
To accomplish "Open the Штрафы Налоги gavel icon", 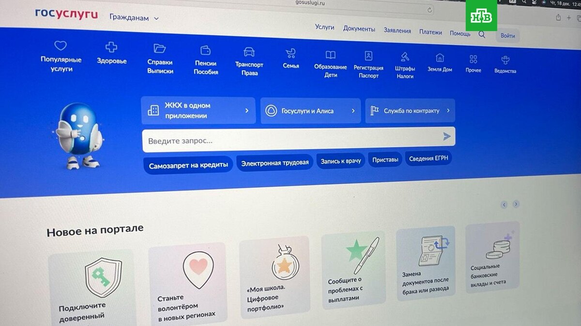I will [x=405, y=57].
